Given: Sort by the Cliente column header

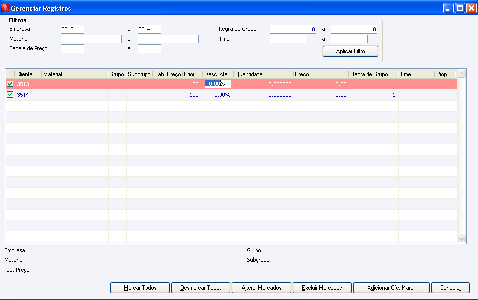Looking at the screenshot, I should [x=28, y=74].
